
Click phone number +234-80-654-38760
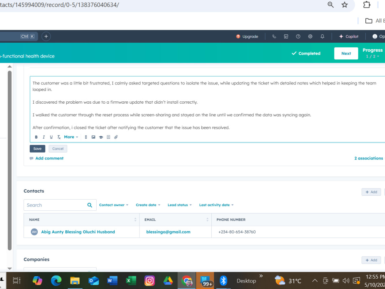click(x=237, y=232)
